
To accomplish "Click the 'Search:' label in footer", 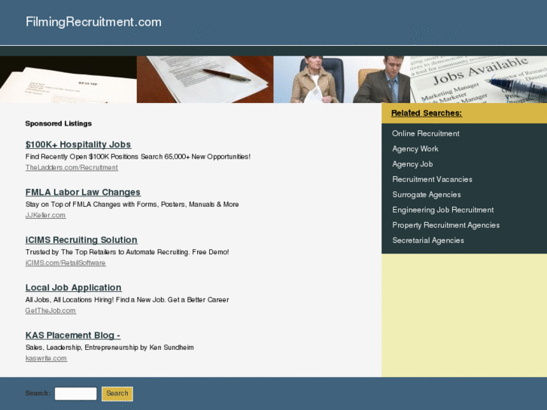I will click(x=38, y=393).
